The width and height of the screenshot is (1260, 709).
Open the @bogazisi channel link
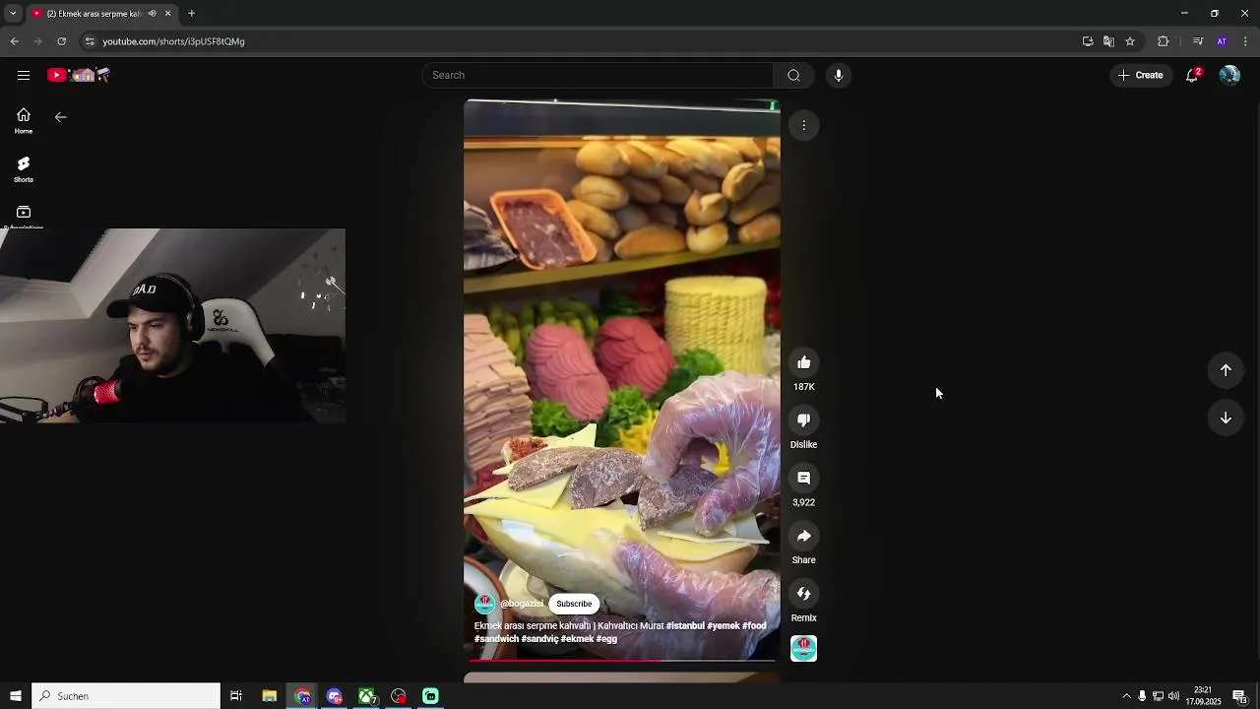point(522,604)
